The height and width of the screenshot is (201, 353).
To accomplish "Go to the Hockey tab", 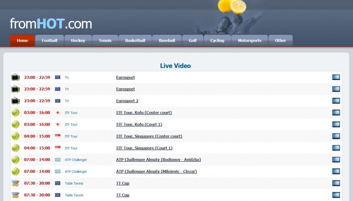I will pos(78,40).
